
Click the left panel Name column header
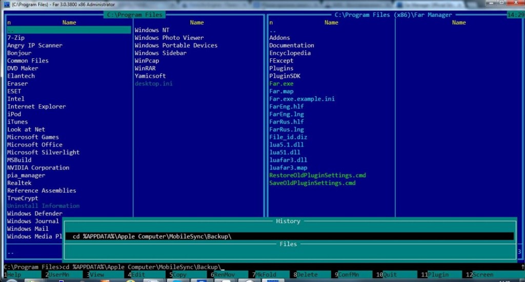[69, 23]
